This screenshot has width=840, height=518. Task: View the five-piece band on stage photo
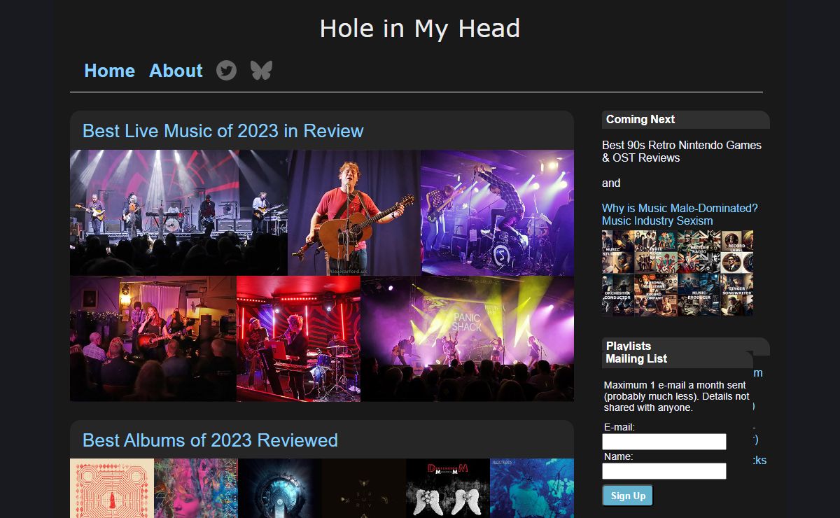tap(178, 213)
